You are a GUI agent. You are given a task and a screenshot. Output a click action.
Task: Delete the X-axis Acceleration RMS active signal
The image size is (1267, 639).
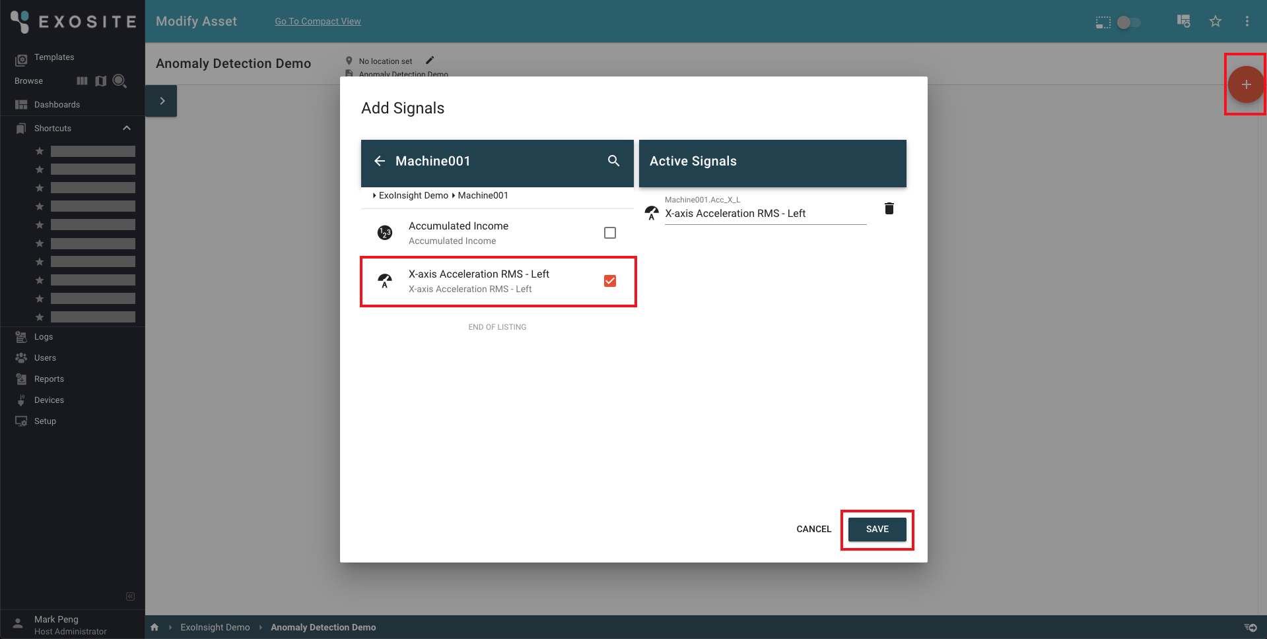[x=889, y=208]
